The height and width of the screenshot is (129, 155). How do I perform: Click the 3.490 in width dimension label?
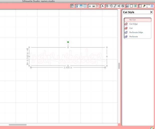[68, 67]
